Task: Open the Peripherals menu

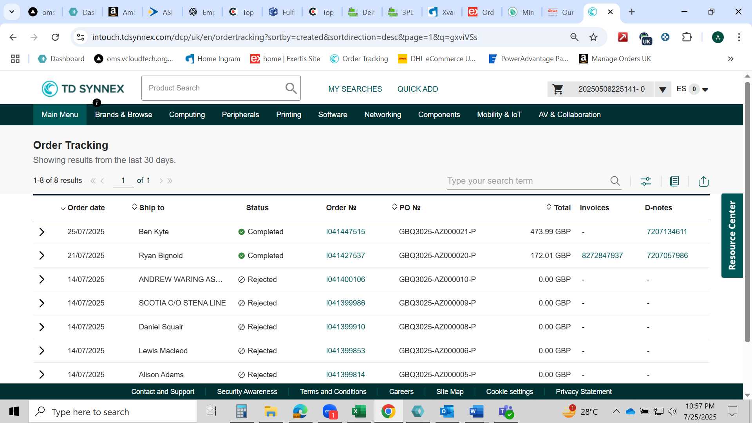Action: (x=240, y=115)
